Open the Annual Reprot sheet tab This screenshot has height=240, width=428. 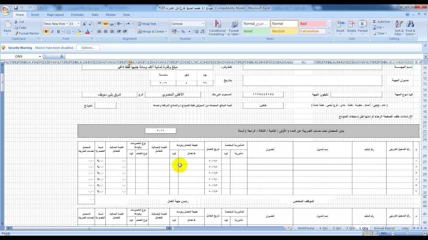coord(384,228)
